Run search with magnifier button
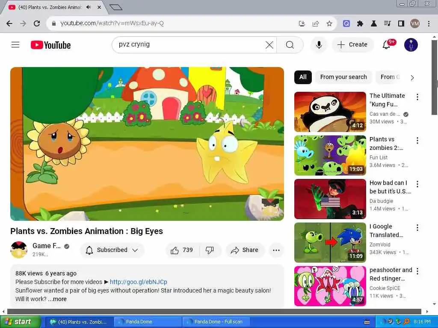 [290, 45]
